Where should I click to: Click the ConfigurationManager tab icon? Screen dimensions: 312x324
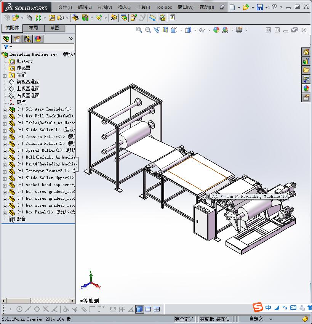coord(27,39)
